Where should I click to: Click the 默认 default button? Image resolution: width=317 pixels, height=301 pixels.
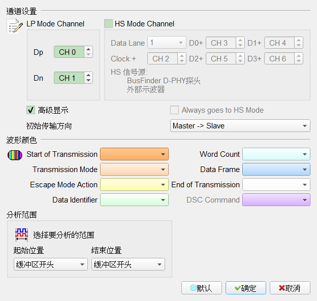(x=202, y=288)
